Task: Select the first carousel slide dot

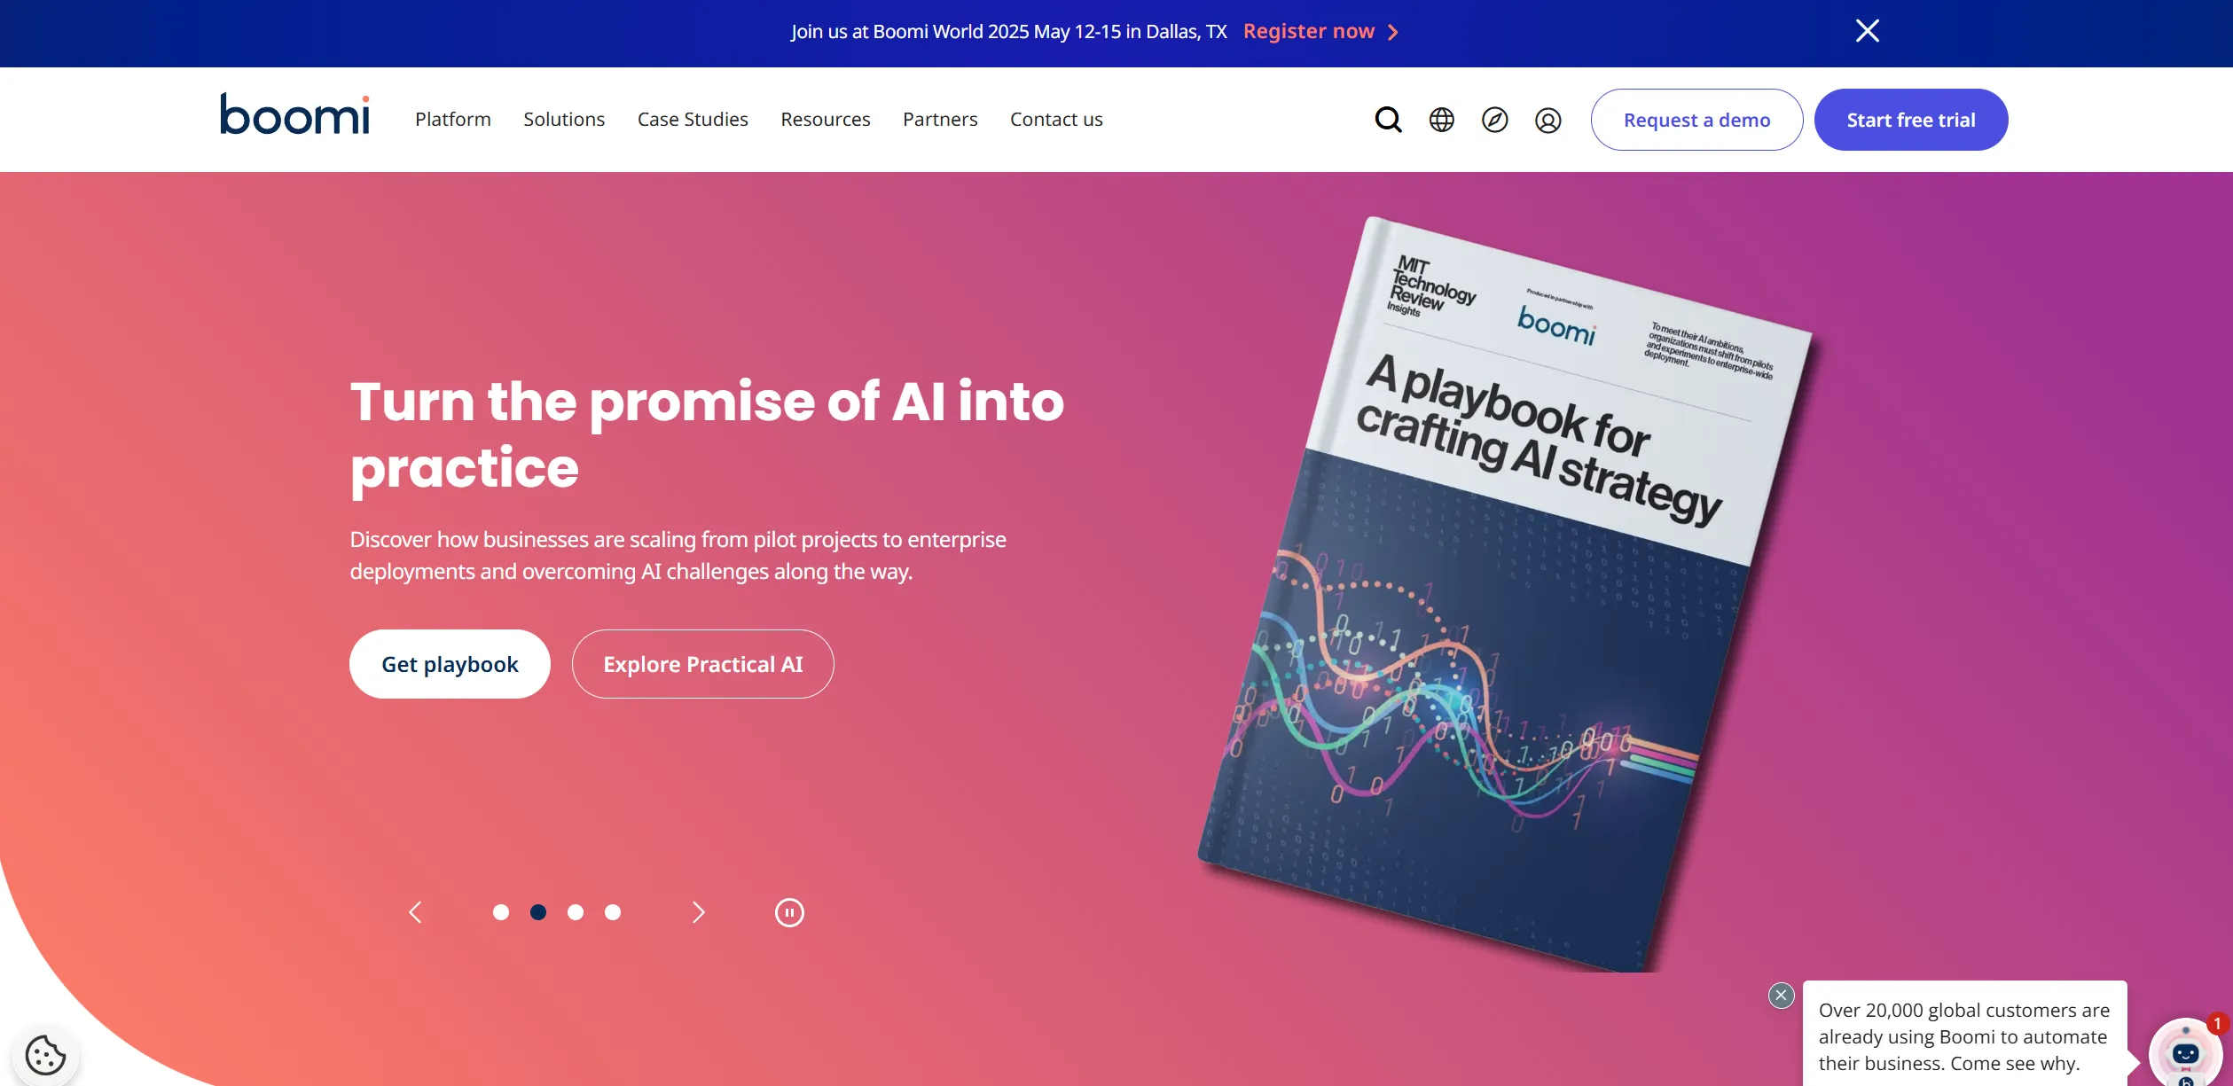Action: pyautogui.click(x=501, y=912)
